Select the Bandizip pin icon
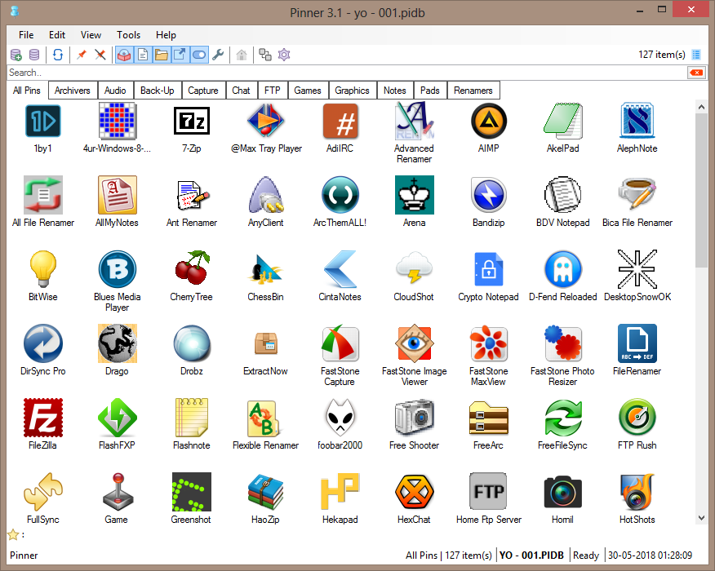This screenshot has width=715, height=571. click(x=489, y=195)
